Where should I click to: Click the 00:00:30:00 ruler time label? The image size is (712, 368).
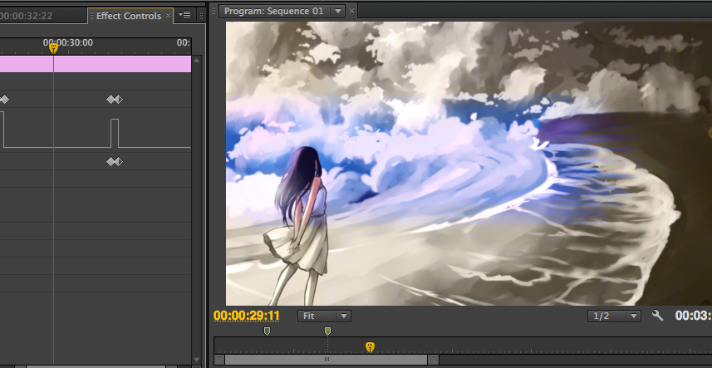(68, 42)
